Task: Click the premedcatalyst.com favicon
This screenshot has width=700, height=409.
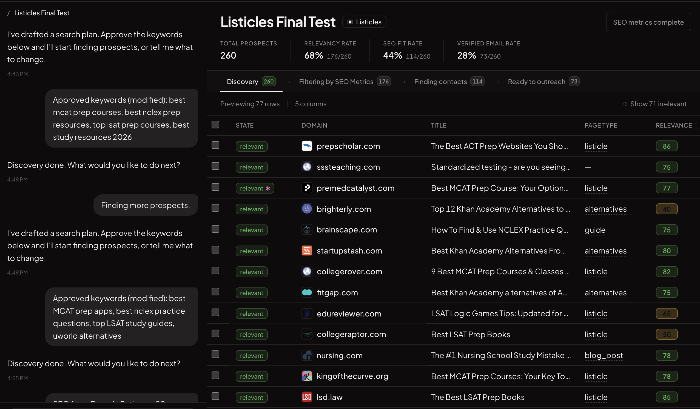Action: [307, 188]
